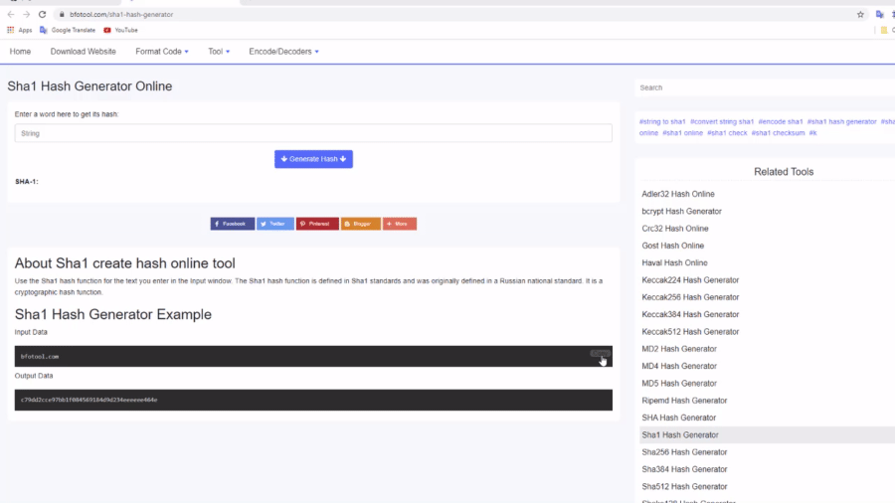This screenshot has height=503, width=895.
Task: Share the page on Twitter
Action: [x=275, y=224]
